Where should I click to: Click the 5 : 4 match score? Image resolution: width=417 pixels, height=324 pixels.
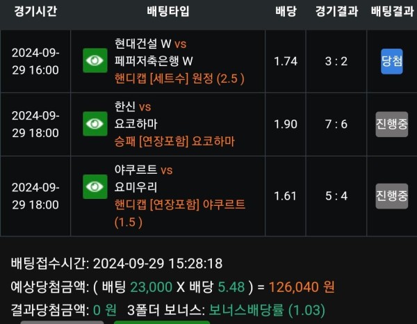click(336, 196)
